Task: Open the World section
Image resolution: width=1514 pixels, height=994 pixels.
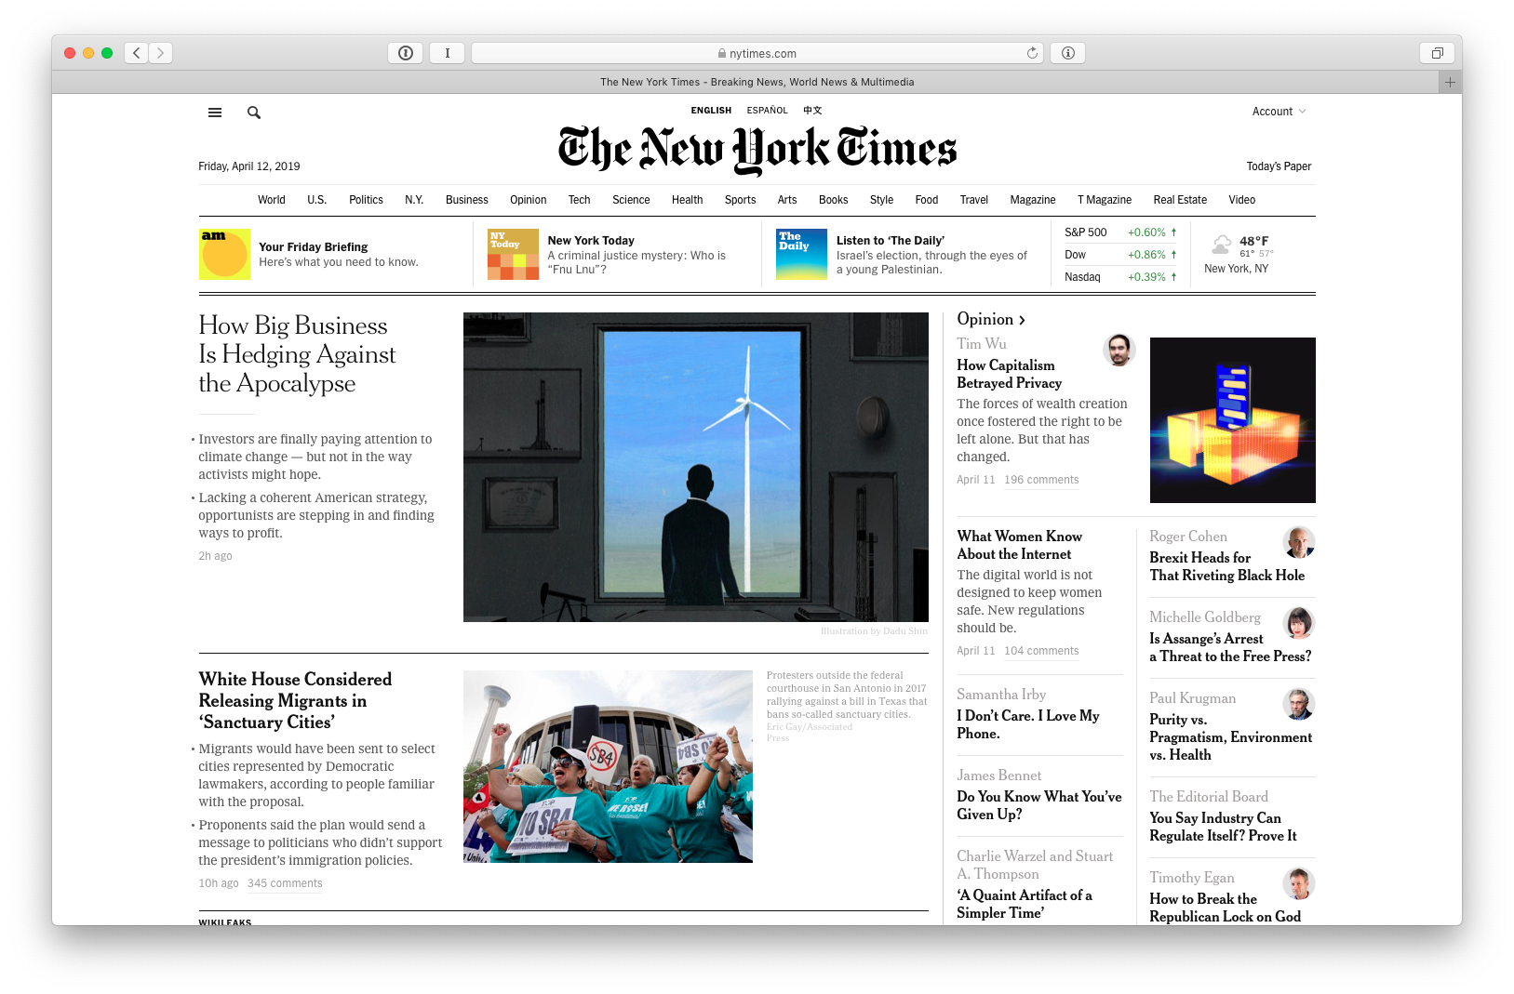Action: tap(272, 200)
